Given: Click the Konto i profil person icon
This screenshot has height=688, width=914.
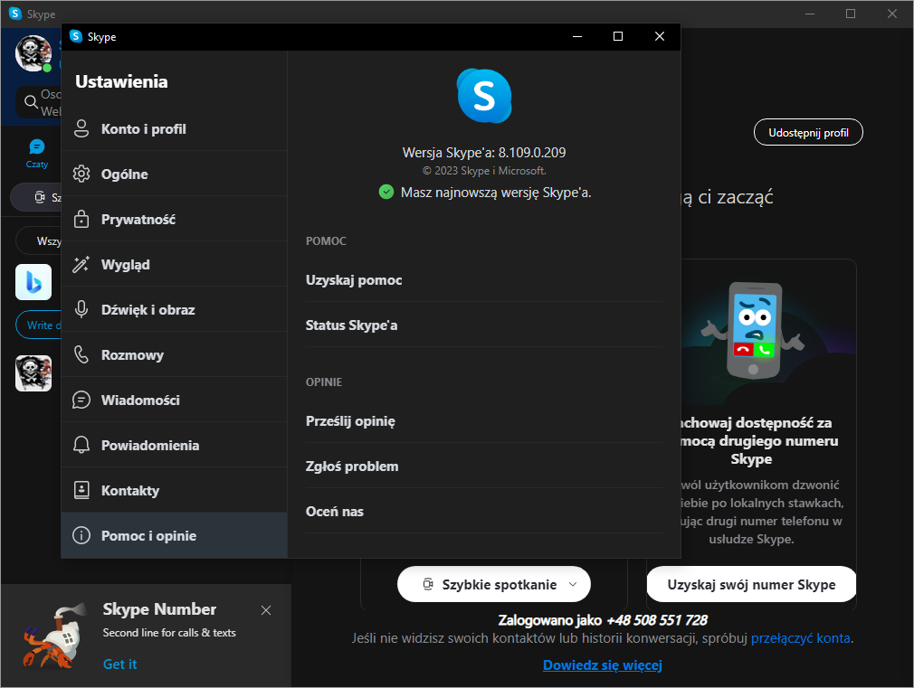Looking at the screenshot, I should 81,128.
